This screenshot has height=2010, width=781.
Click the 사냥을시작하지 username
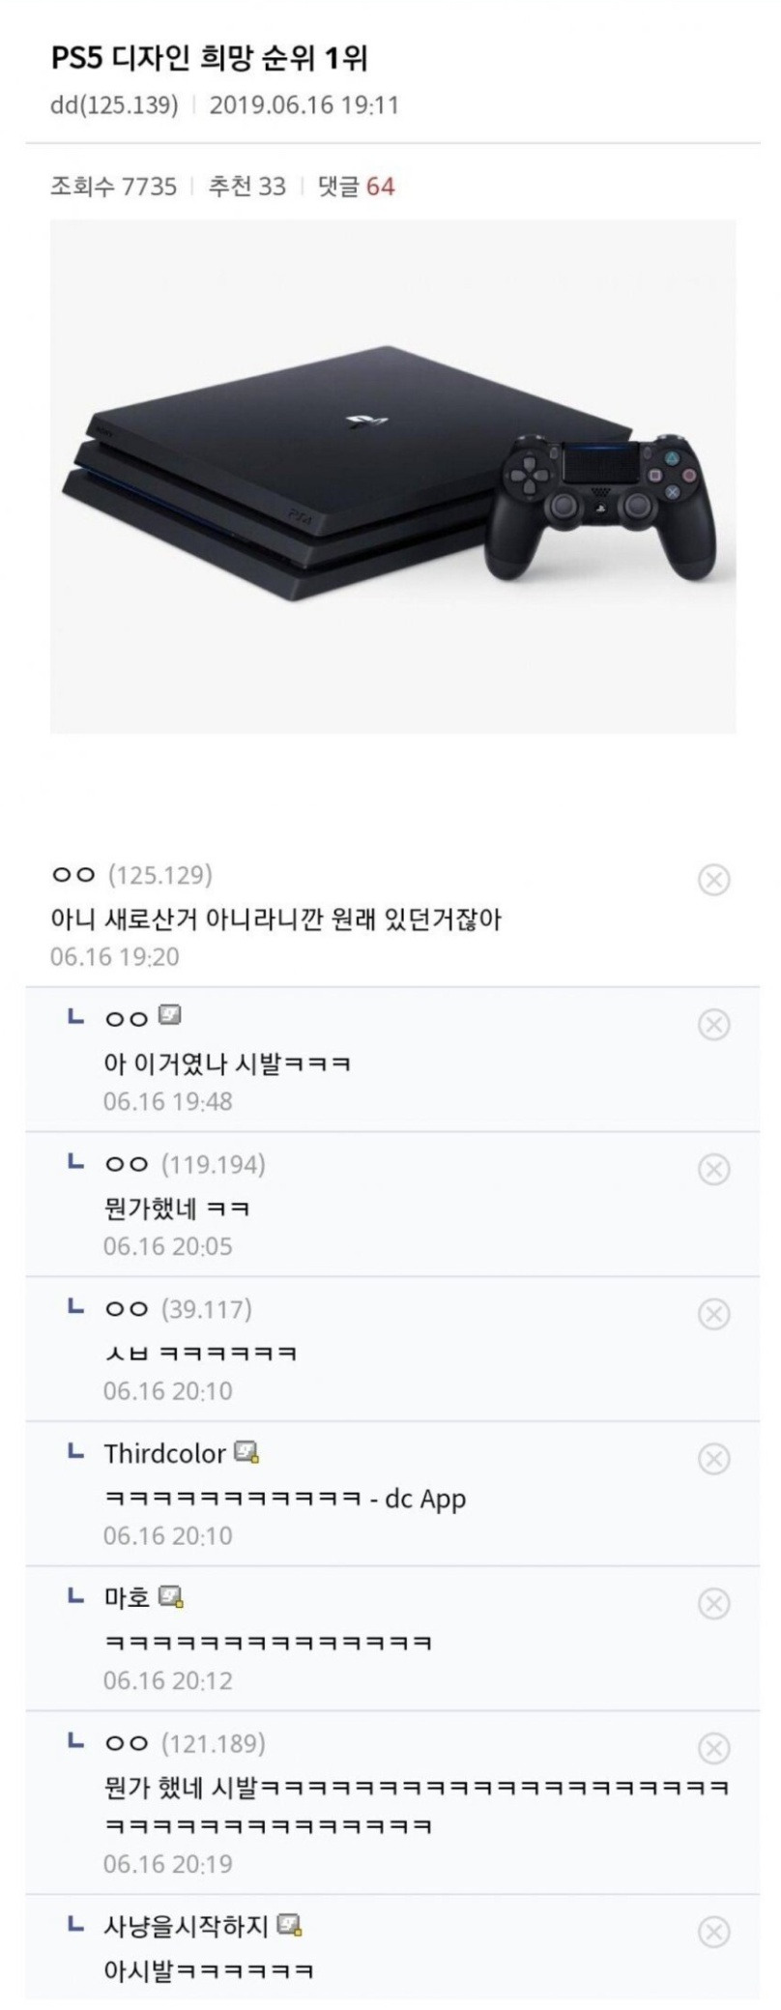[186, 1927]
